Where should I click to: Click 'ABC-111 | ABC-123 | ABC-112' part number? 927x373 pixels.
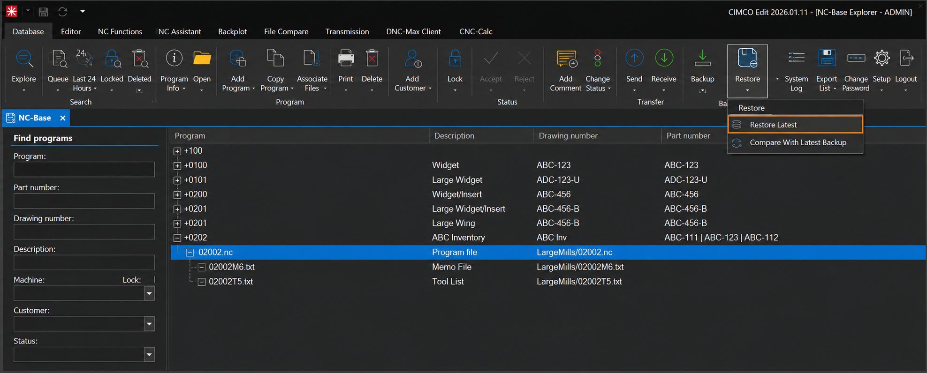click(x=721, y=238)
